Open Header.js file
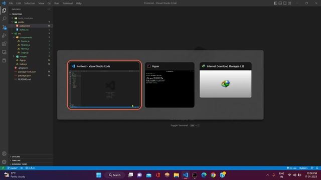The image size is (321, 180). (x=26, y=45)
